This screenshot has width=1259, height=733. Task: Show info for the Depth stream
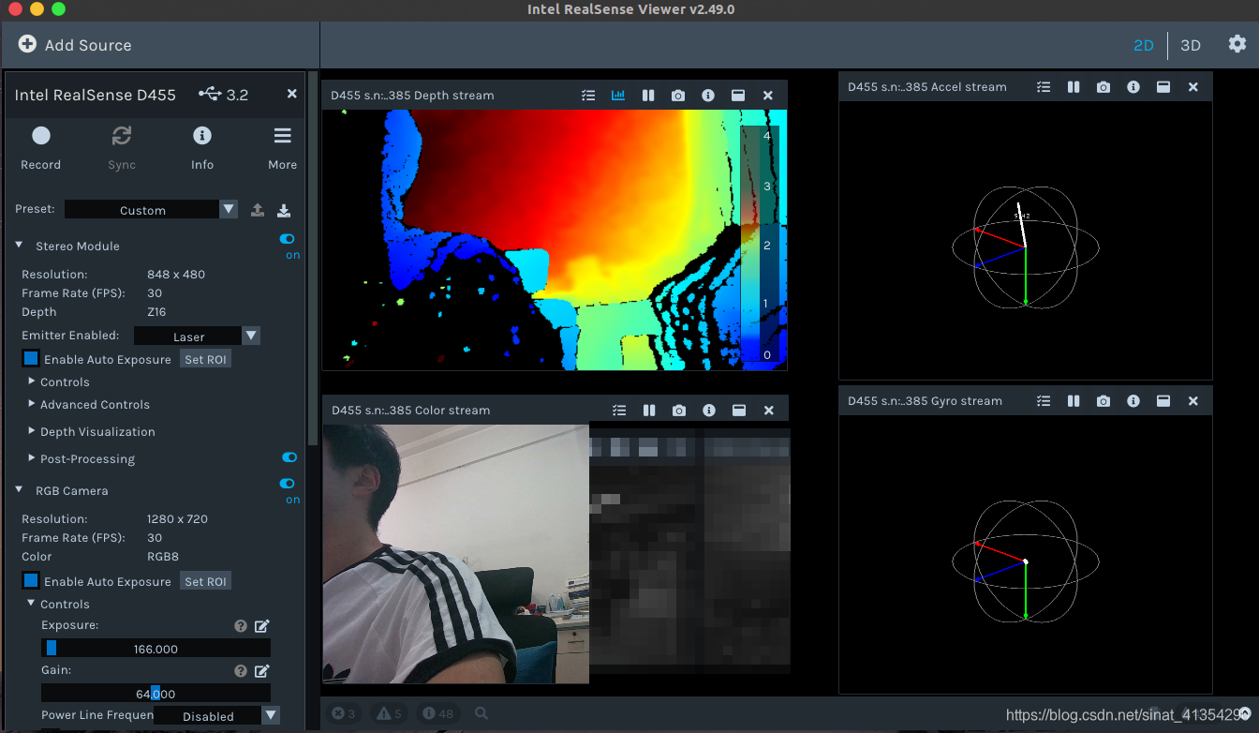pyautogui.click(x=708, y=96)
